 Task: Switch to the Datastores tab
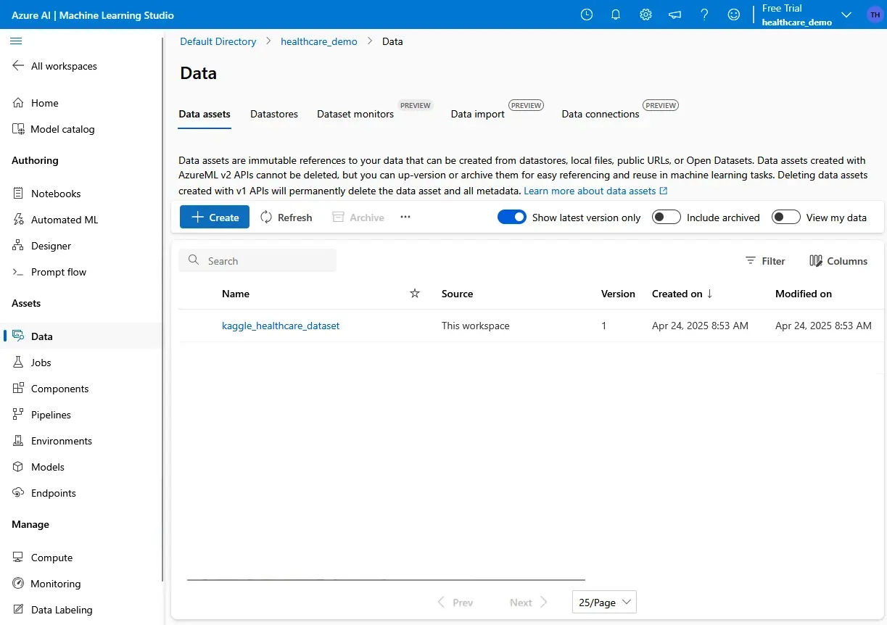tap(273, 114)
